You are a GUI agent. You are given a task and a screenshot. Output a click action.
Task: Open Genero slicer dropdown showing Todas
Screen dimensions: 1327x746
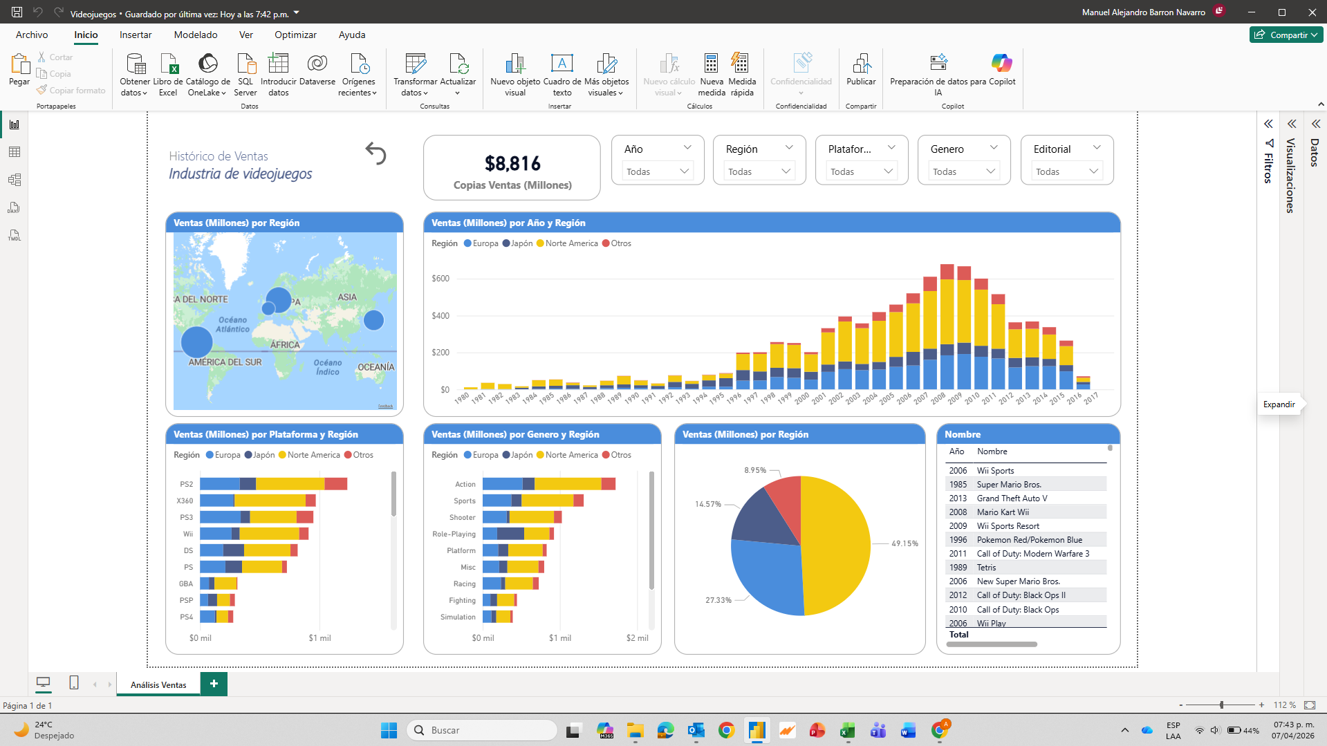click(x=964, y=171)
